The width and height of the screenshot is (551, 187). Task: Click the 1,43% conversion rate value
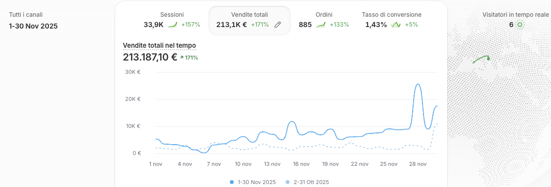376,25
